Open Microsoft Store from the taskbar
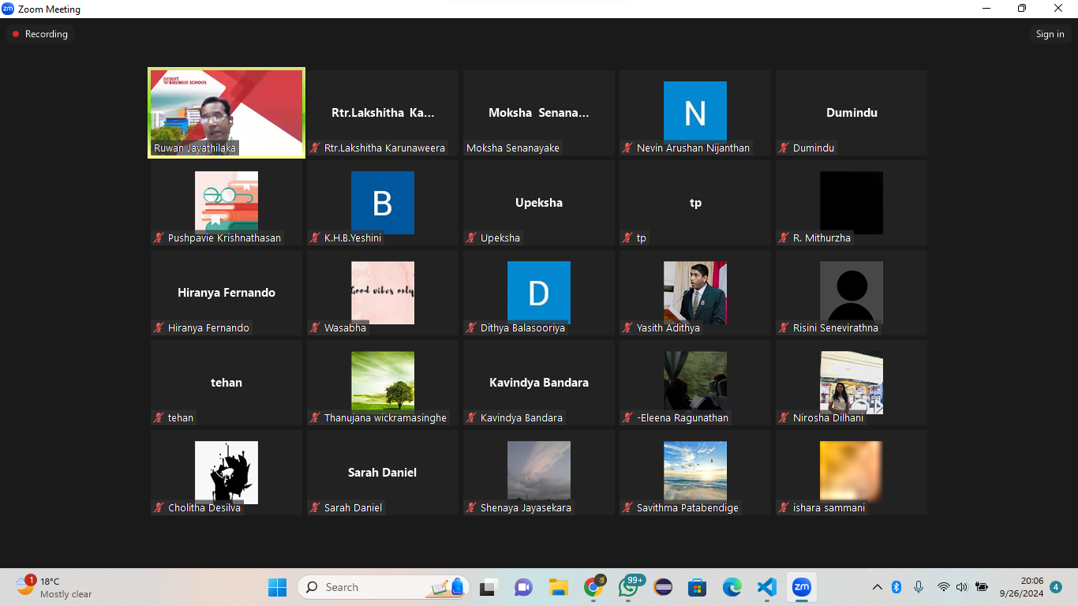This screenshot has height=606, width=1078. [x=697, y=587]
